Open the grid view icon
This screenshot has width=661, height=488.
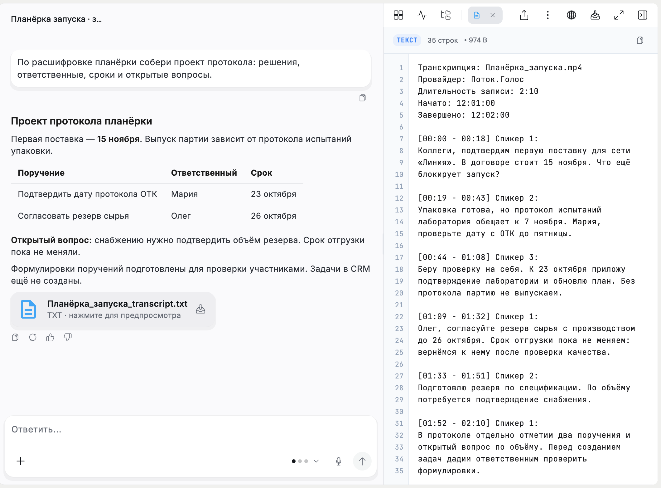tap(398, 15)
